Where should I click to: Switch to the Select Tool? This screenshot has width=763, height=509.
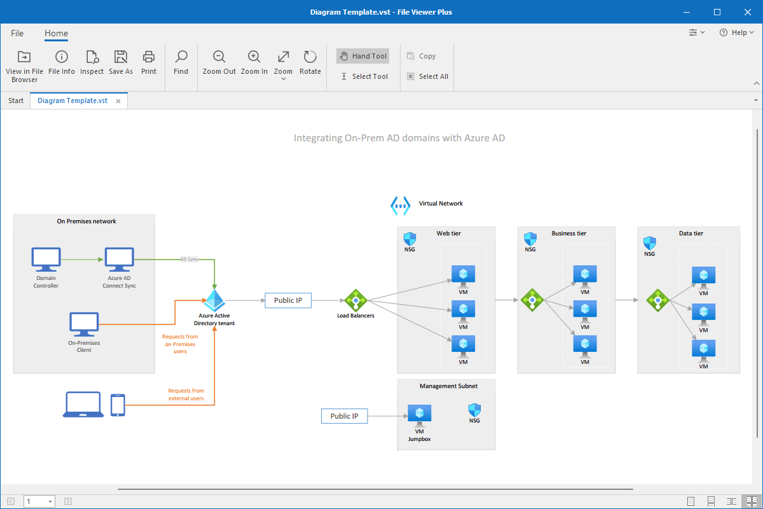362,76
